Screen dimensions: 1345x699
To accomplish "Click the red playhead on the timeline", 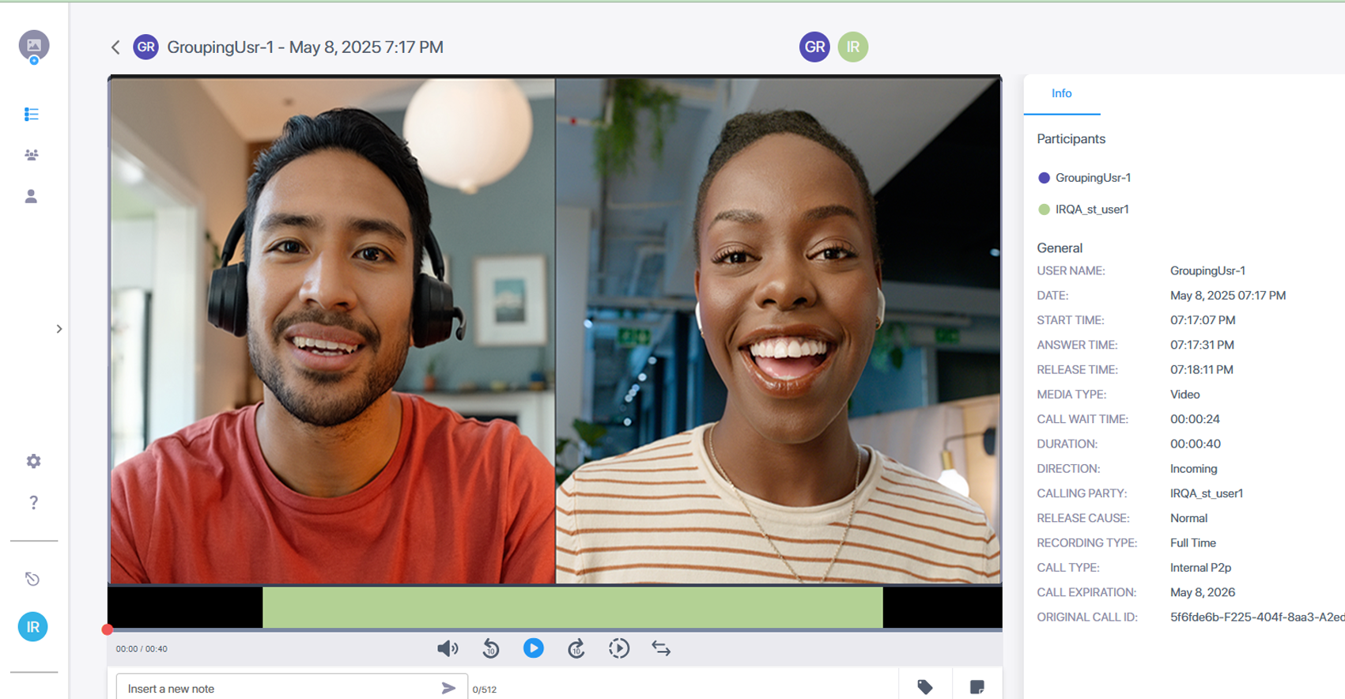I will pyautogui.click(x=108, y=629).
